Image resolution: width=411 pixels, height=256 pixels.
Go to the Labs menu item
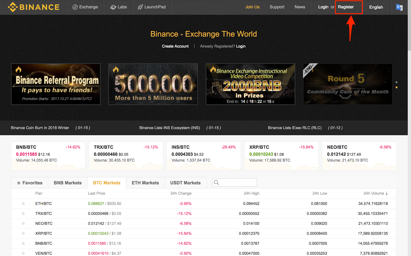pyautogui.click(x=118, y=7)
